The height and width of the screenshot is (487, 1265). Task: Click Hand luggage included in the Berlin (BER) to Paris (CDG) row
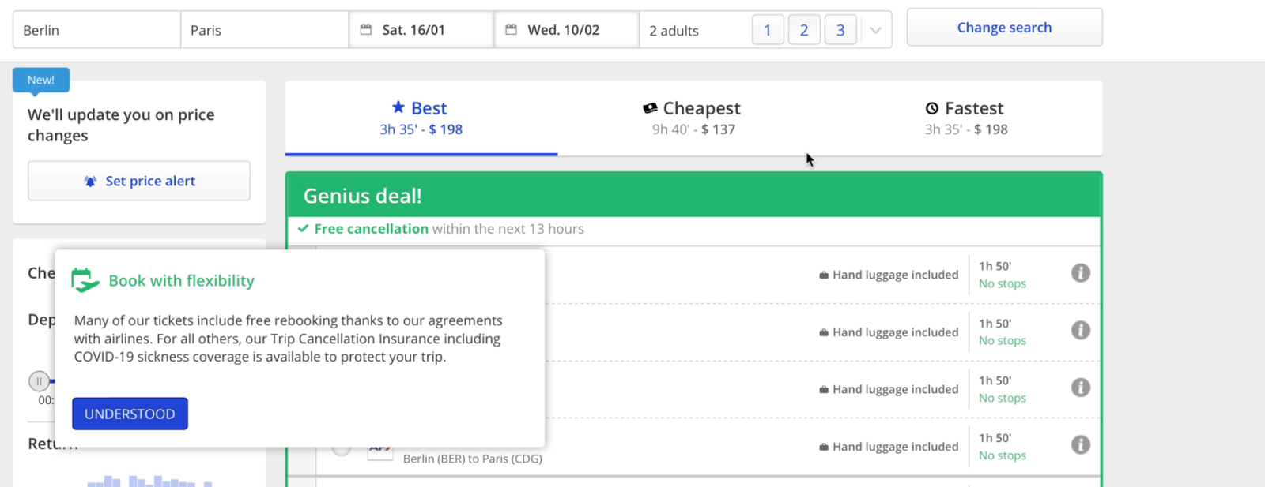[x=895, y=447]
